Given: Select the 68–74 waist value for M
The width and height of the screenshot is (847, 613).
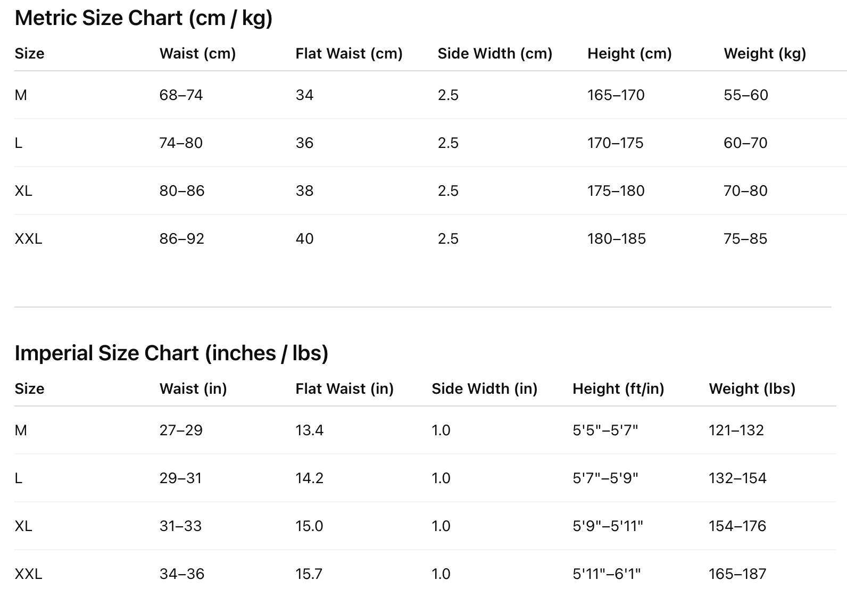Looking at the screenshot, I should [x=181, y=95].
